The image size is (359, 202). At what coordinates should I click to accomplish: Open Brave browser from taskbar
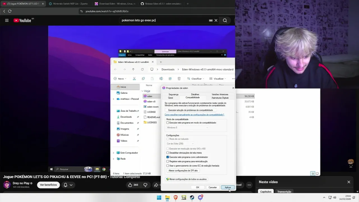coord(176,198)
